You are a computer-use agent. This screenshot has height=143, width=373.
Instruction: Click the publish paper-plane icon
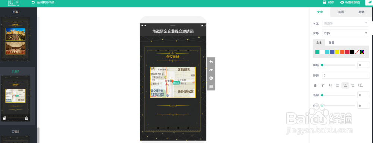point(370,2)
